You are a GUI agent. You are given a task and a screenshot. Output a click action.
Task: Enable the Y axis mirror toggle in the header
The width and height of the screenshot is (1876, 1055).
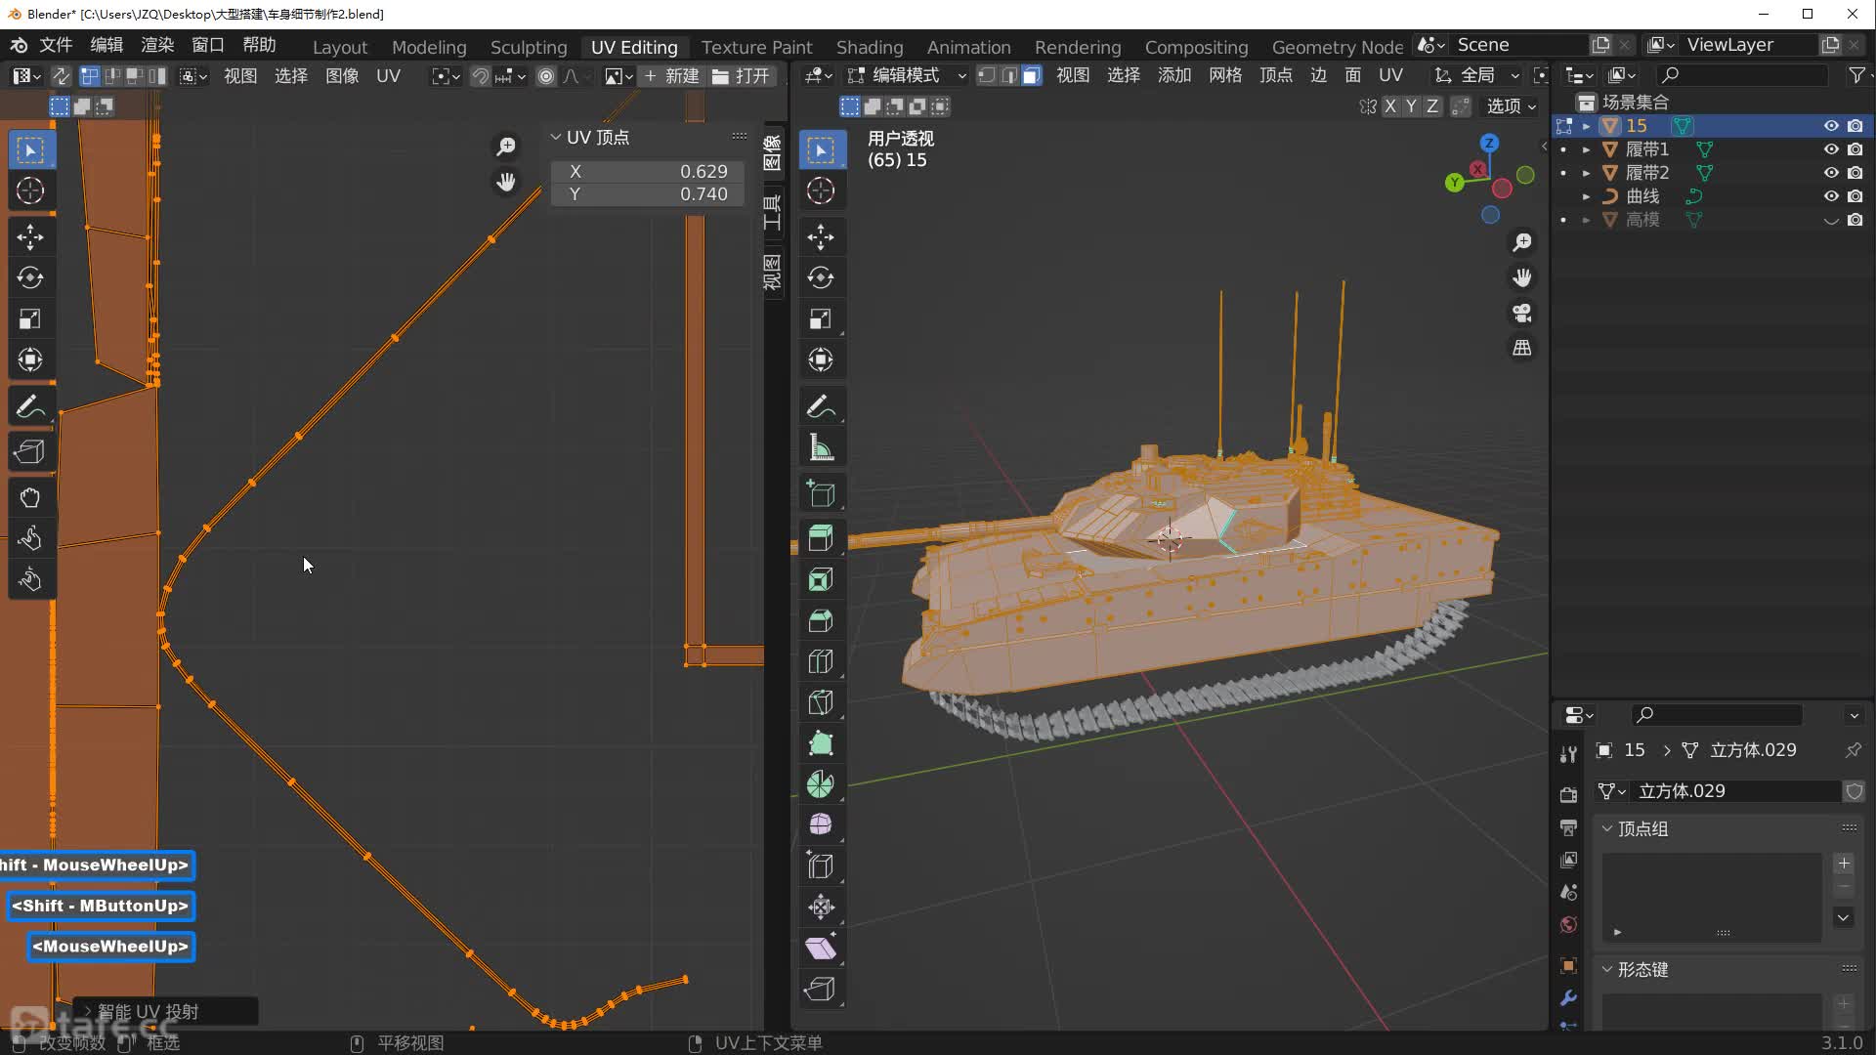[1411, 106]
